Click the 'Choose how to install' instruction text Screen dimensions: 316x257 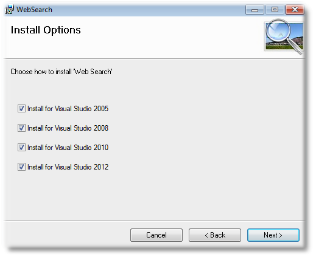61,72
